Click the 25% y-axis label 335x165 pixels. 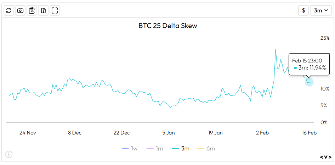coord(325,38)
